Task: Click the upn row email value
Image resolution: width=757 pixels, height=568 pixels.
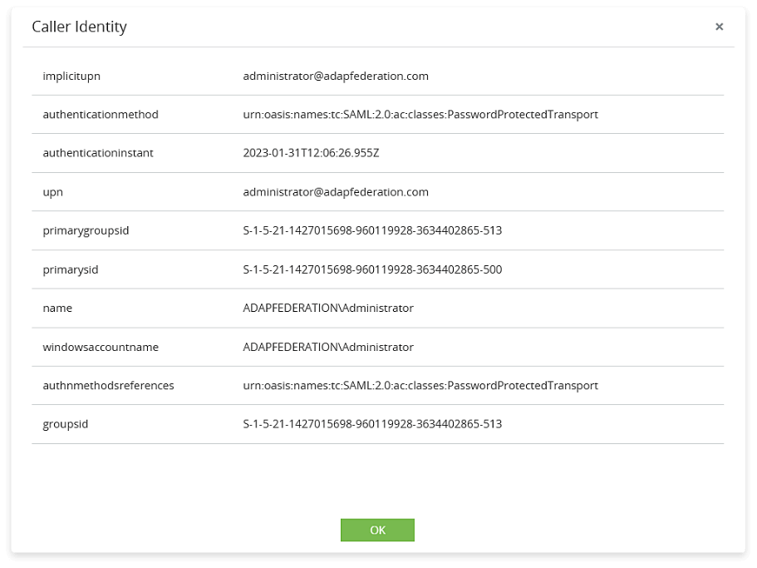Action: [x=336, y=192]
